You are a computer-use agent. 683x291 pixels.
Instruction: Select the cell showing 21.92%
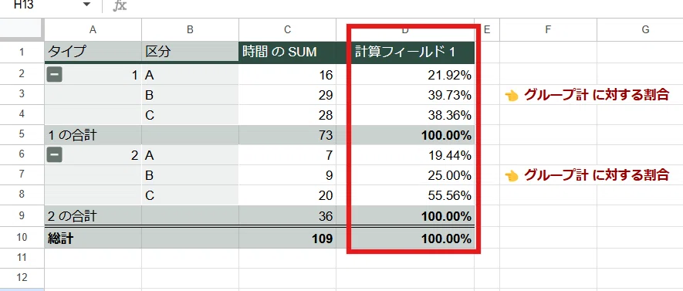[412, 76]
